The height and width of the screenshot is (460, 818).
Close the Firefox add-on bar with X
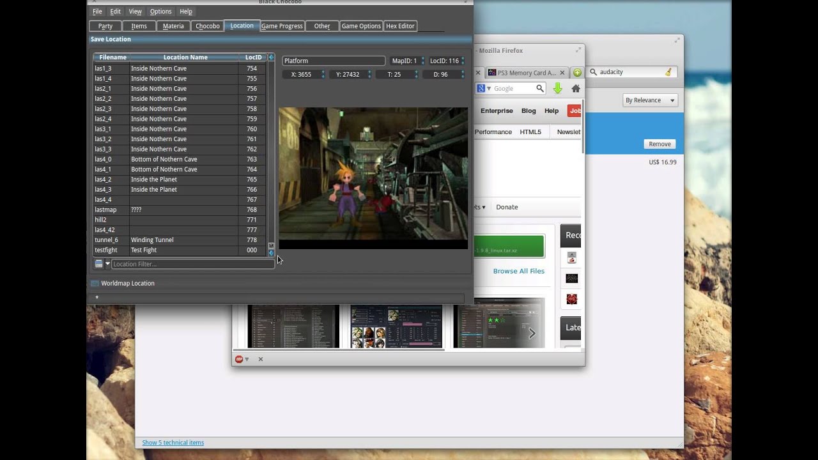[261, 359]
